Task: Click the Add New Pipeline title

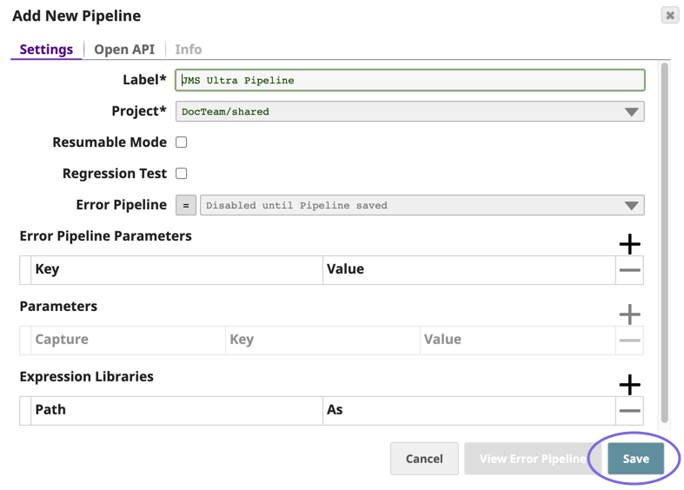Action: coord(76,16)
